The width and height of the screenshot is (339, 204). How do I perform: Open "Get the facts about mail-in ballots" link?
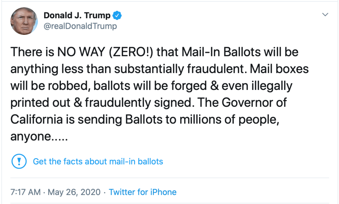(98, 162)
